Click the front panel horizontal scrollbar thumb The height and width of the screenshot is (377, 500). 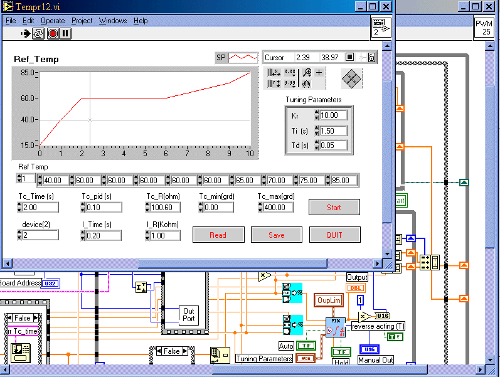233,263
